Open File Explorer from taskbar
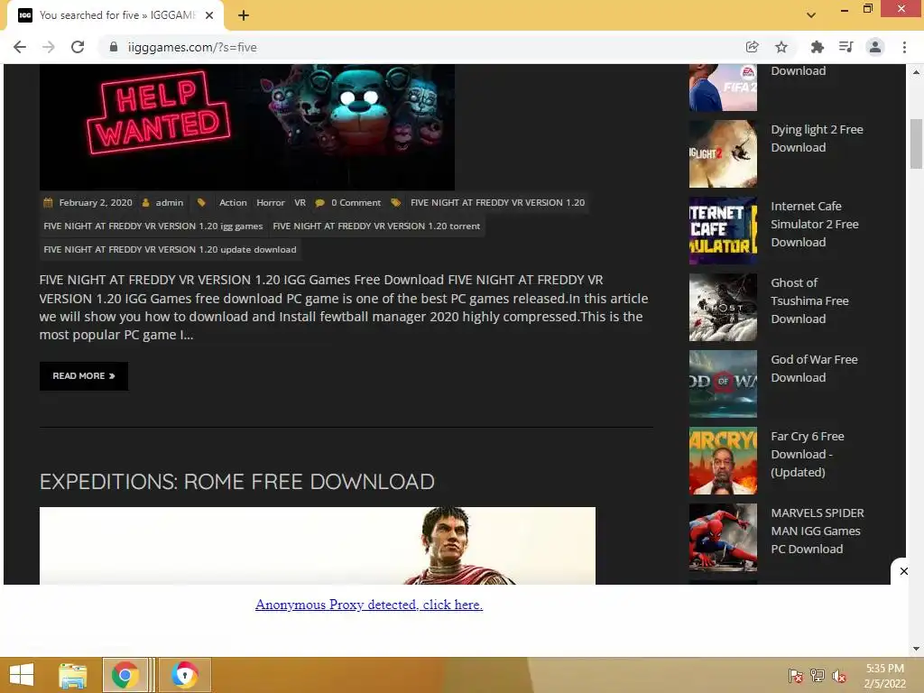The height and width of the screenshot is (693, 924). tap(73, 675)
